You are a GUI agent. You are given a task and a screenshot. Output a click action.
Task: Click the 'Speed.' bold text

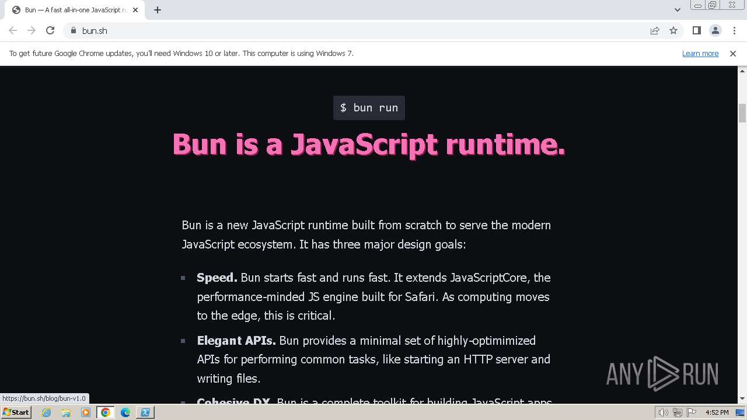tap(217, 278)
